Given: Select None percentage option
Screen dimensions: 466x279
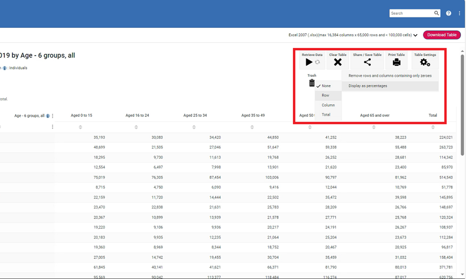Looking at the screenshot, I should pyautogui.click(x=326, y=86).
